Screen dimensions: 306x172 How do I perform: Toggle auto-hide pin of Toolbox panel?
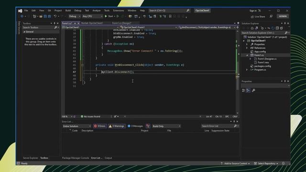55,23
